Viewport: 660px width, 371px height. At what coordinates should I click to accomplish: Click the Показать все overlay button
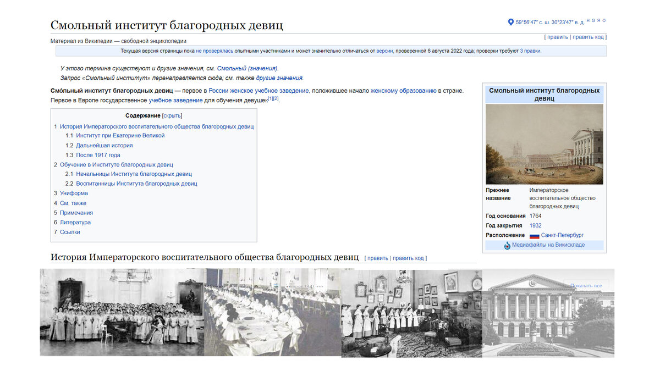pos(586,286)
